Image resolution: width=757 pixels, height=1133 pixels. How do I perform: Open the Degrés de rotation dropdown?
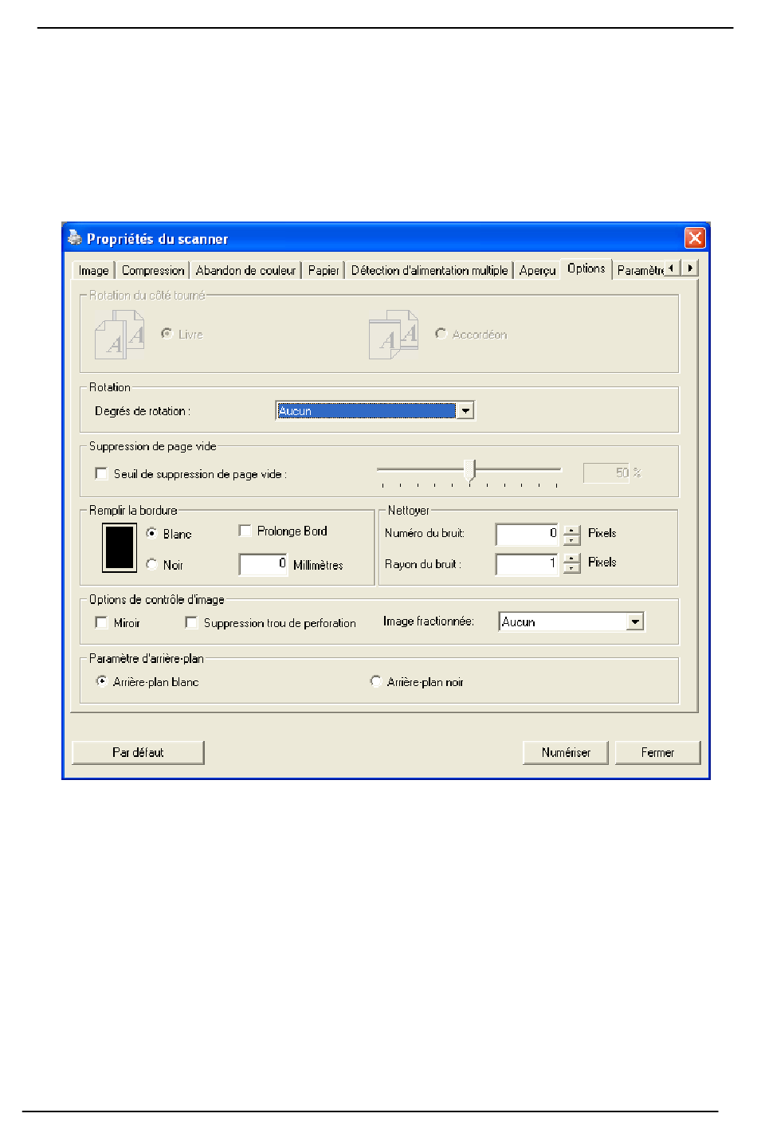pyautogui.click(x=466, y=410)
